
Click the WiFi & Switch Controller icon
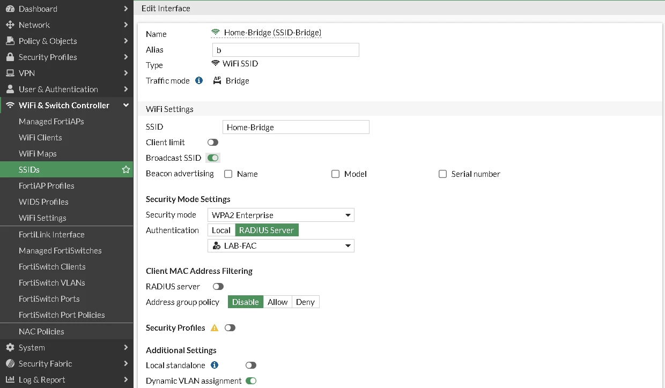(x=10, y=105)
